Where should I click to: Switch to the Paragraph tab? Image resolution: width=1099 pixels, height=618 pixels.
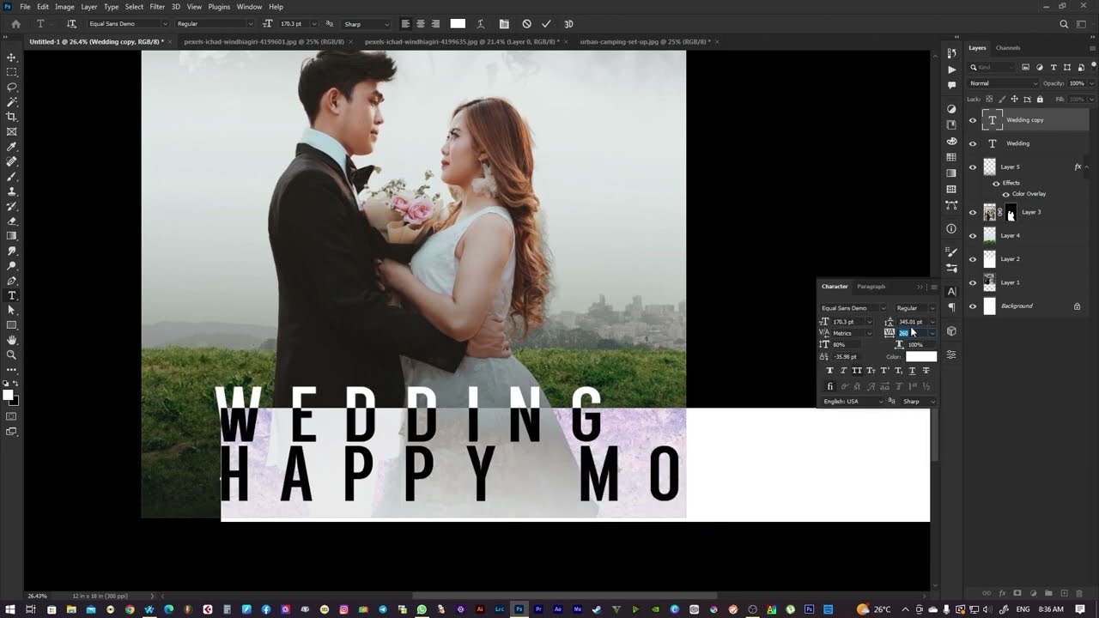(x=871, y=287)
